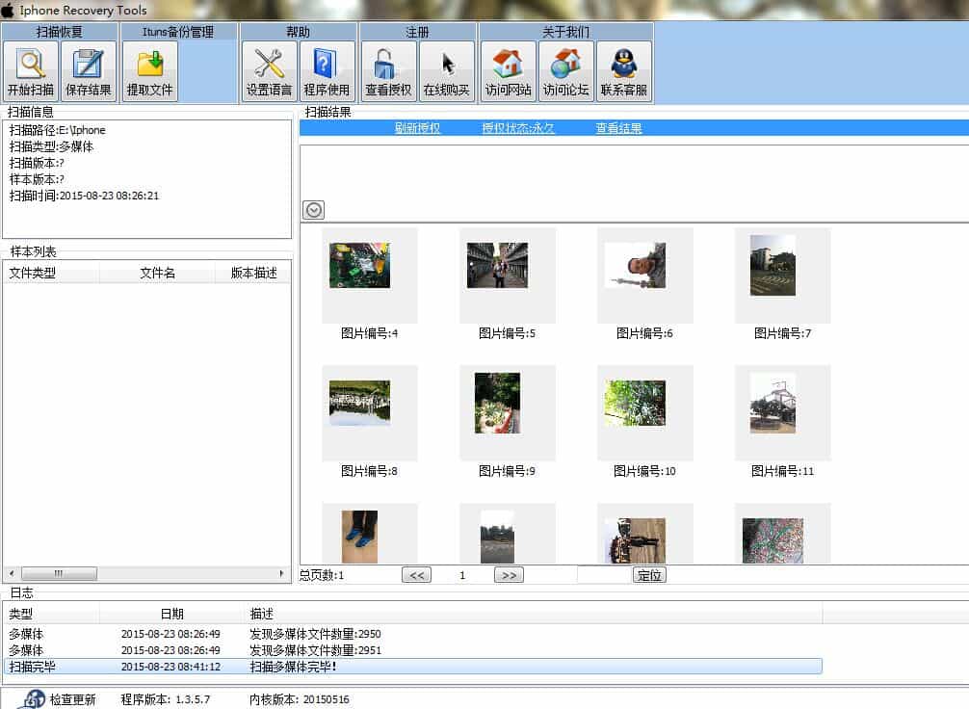Click the 程序版本: 1.3.5.7 status text
This screenshot has height=709, width=969.
[x=165, y=699]
